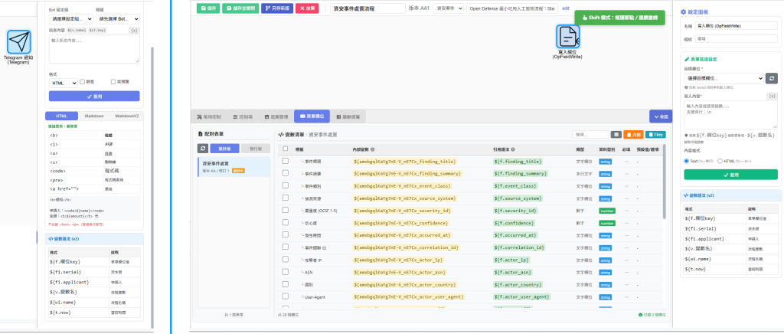The width and height of the screenshot is (784, 334).
Task: Check the event_class row checkbox
Action: (285, 185)
